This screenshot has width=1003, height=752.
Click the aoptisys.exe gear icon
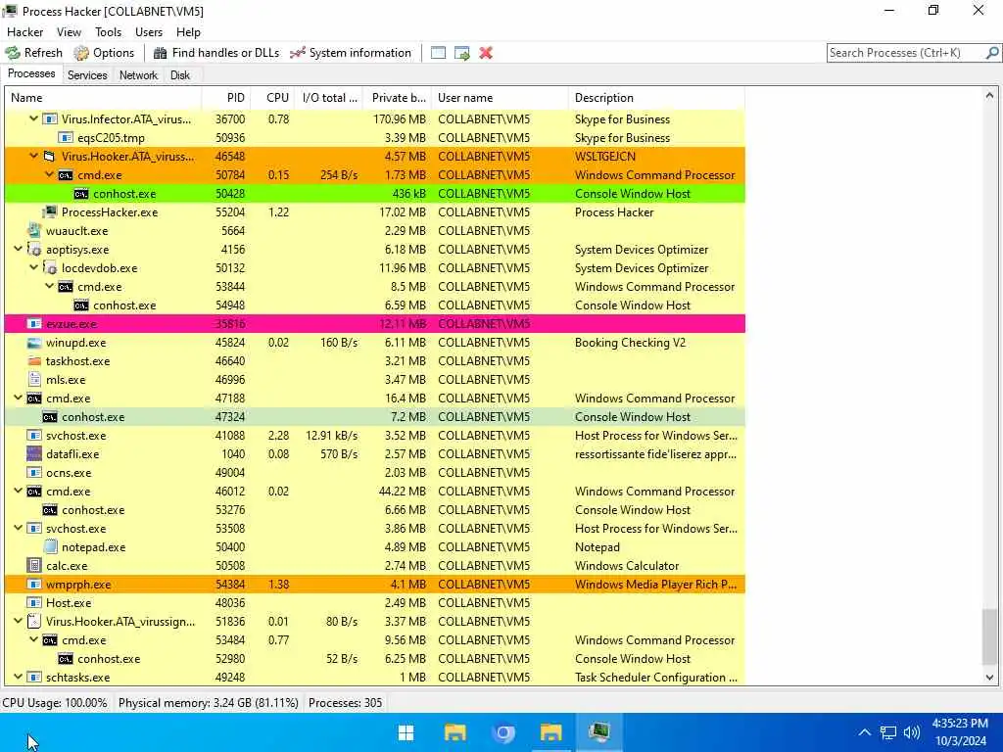(x=34, y=250)
